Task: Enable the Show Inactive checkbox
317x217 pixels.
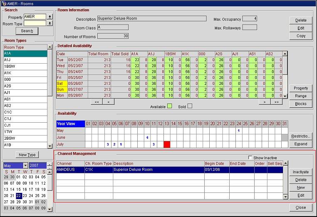Action: [x=250, y=158]
